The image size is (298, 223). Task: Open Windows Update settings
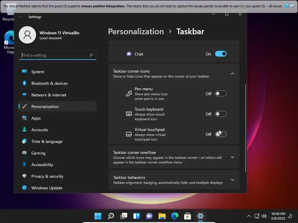58,188
